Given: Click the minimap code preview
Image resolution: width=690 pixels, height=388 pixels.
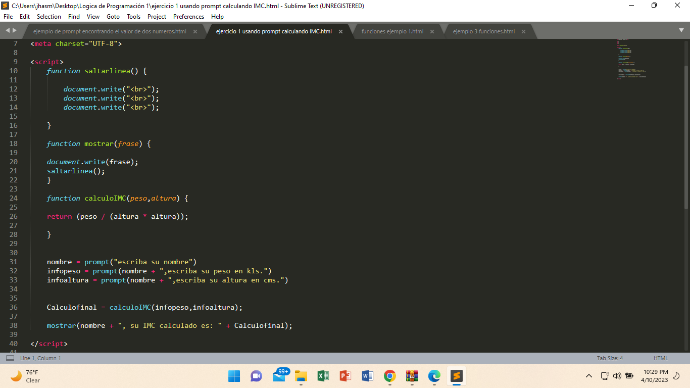Looking at the screenshot, I should pos(631,59).
